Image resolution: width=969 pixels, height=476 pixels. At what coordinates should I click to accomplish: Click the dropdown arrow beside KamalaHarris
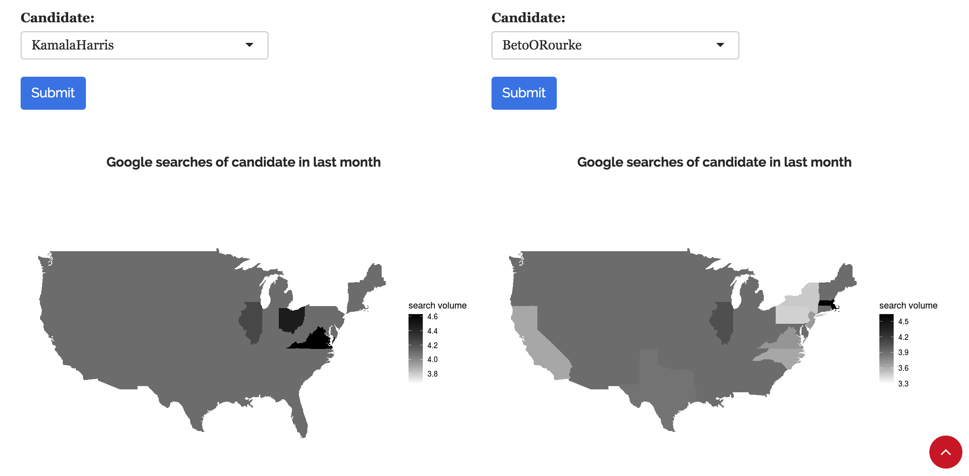(249, 45)
